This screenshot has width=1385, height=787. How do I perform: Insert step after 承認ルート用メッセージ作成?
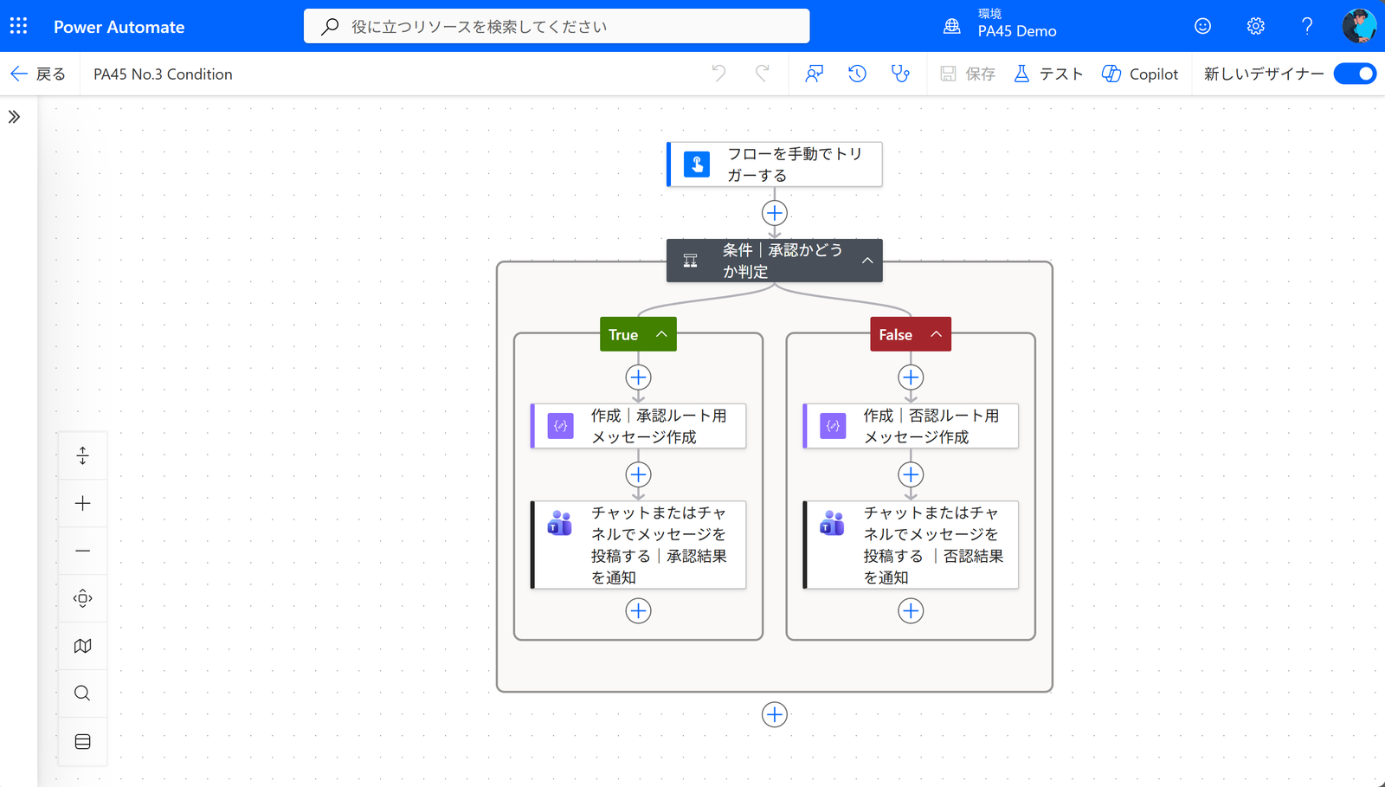point(639,474)
